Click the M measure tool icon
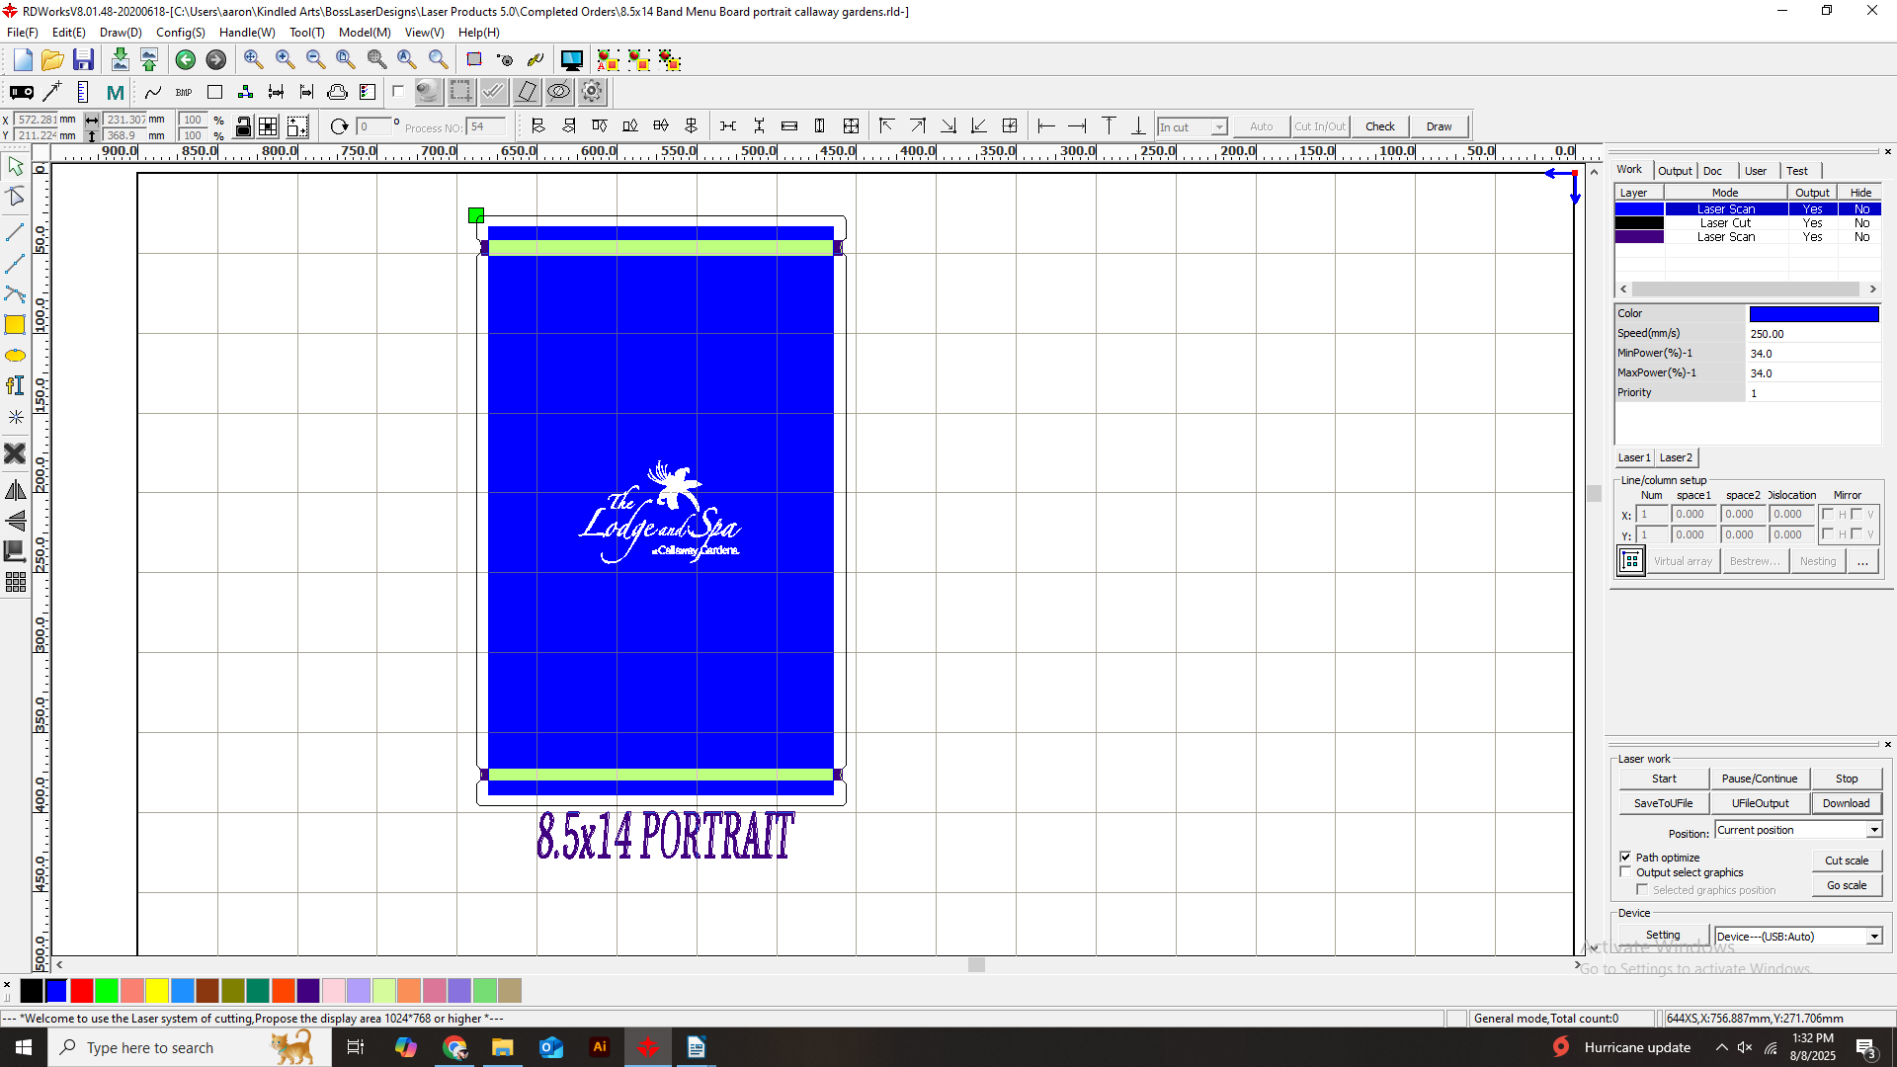This screenshot has width=1897, height=1067. coord(116,92)
